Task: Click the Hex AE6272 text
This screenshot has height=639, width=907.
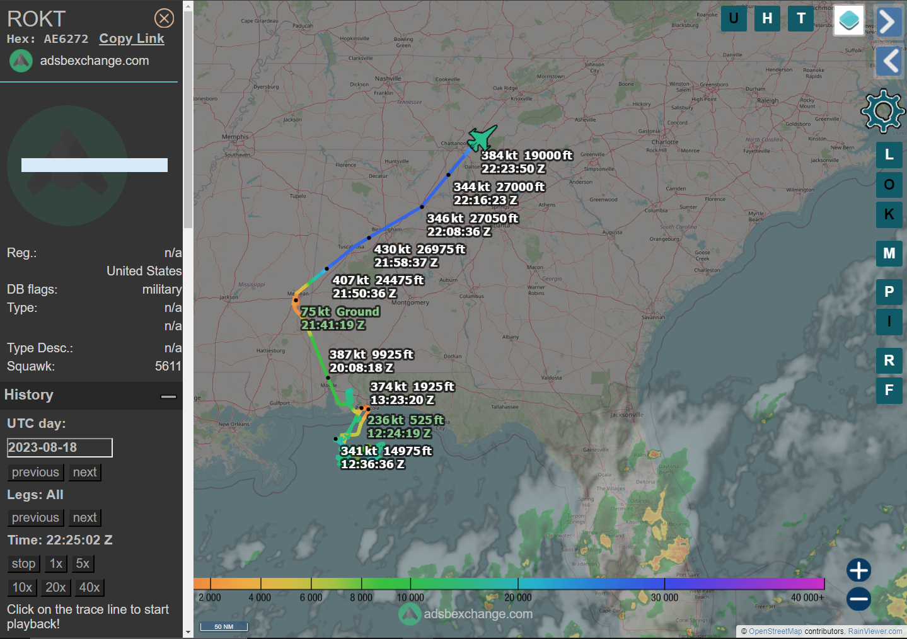Action: point(48,39)
